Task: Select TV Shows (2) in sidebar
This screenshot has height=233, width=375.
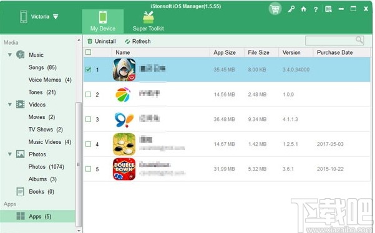Action: click(46, 130)
